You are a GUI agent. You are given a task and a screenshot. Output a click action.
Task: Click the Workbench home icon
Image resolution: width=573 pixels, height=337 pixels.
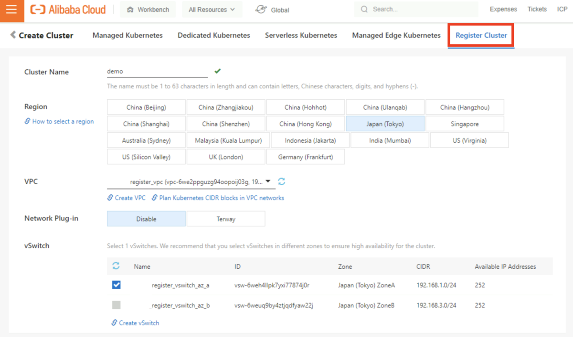[130, 10]
